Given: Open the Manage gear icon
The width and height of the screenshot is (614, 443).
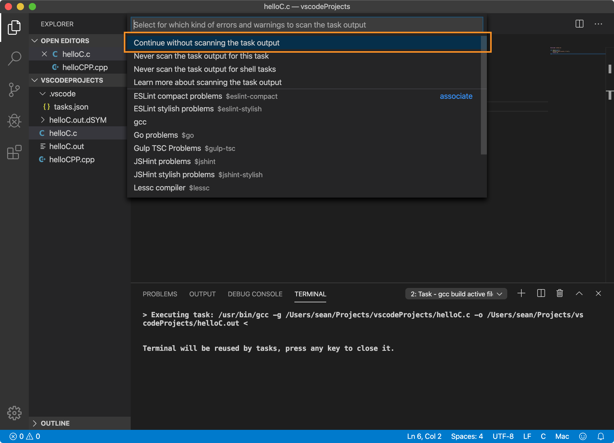Looking at the screenshot, I should tap(14, 413).
